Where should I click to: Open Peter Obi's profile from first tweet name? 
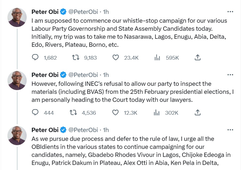pos(45,12)
